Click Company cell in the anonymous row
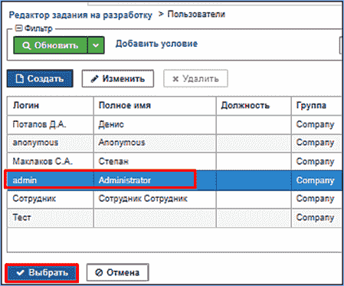344x286 pixels. click(x=316, y=143)
